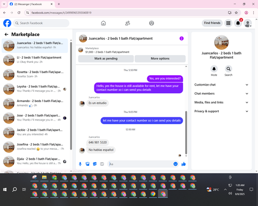Go to the Home feed icon
This screenshot has height=206, width=258.
103,23
